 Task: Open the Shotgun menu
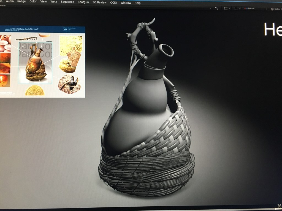[x=83, y=2]
